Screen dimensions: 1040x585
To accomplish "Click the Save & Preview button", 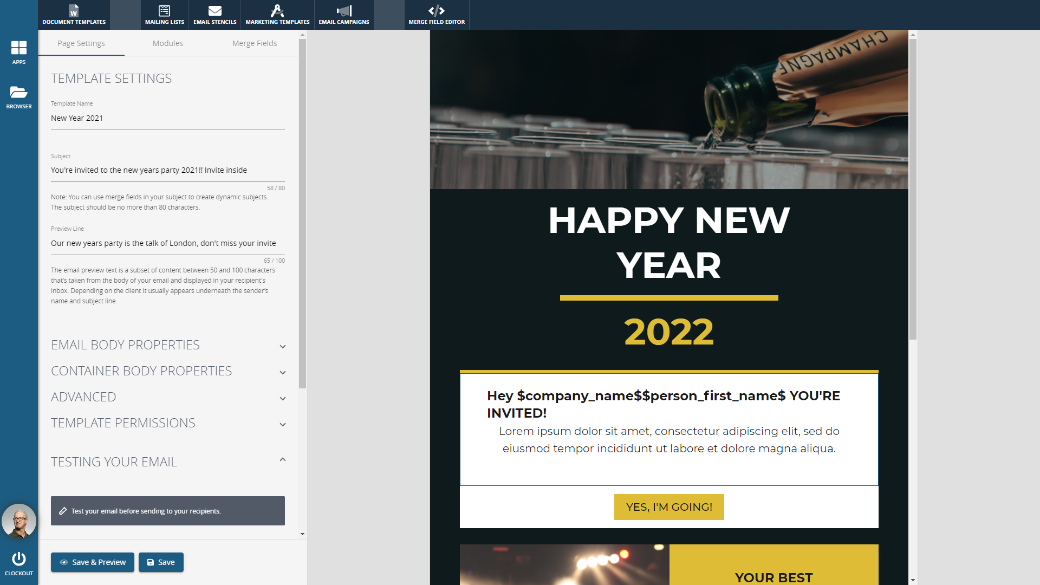I will [x=93, y=562].
